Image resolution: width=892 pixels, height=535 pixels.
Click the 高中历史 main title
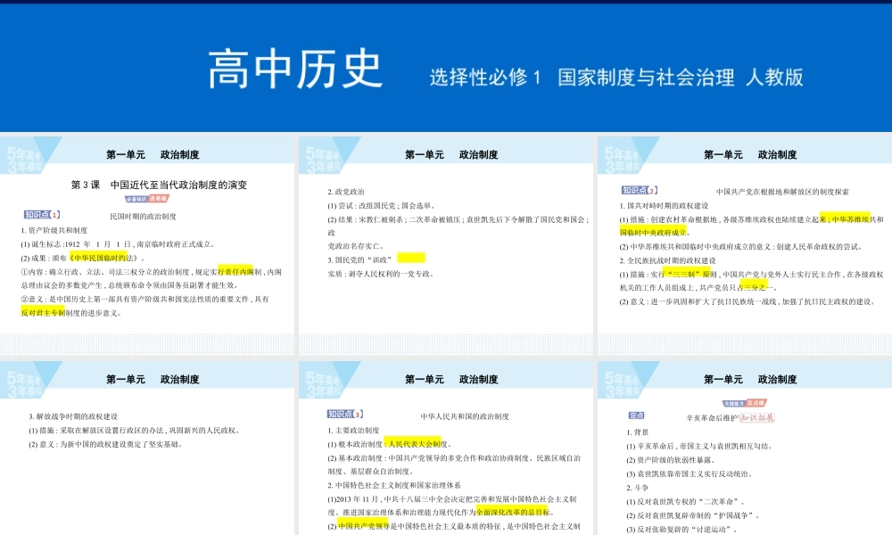294,70
